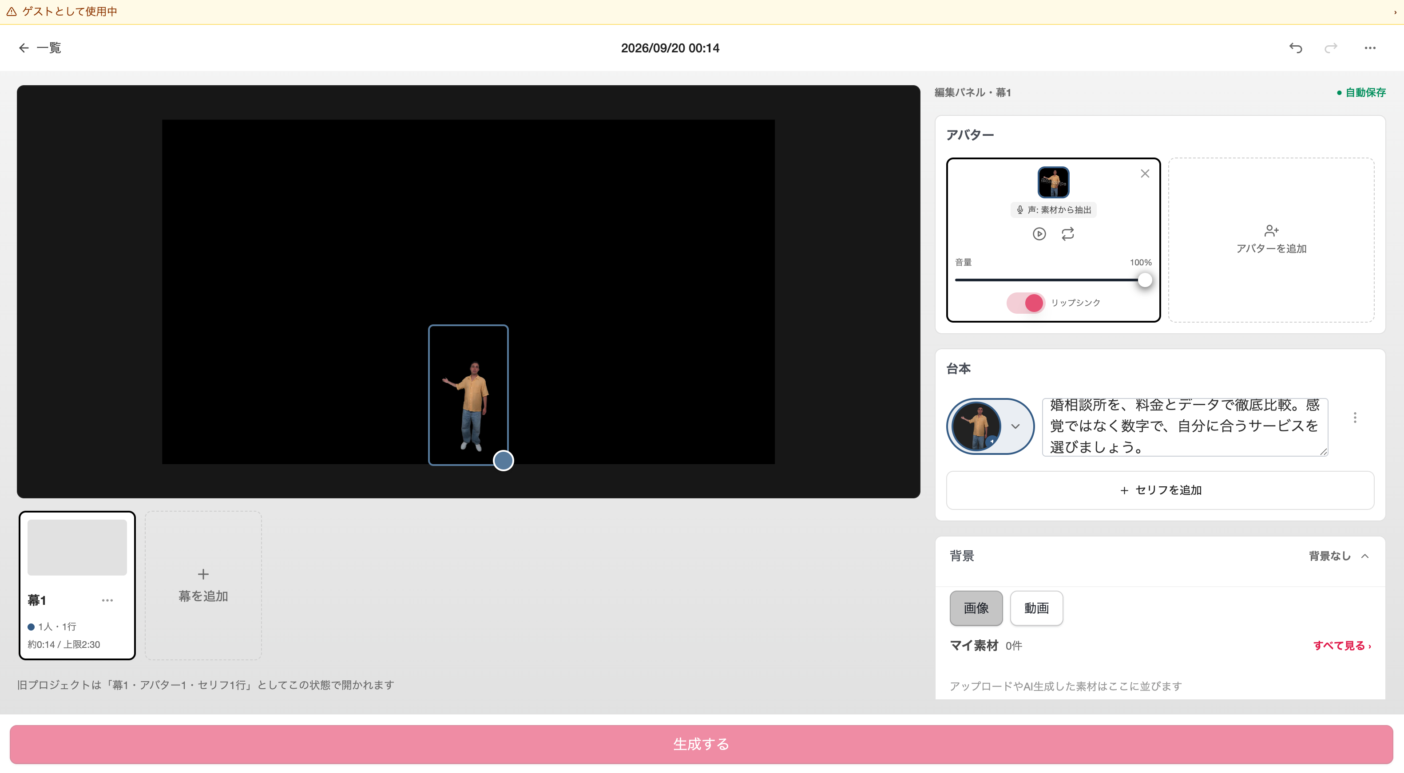Select 動画 background type
The height and width of the screenshot is (773, 1404).
coord(1036,608)
